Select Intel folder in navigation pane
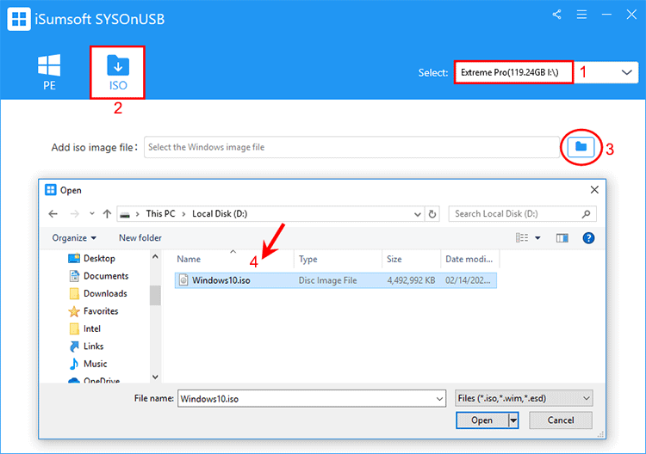Image resolution: width=646 pixels, height=454 pixels. 85,328
